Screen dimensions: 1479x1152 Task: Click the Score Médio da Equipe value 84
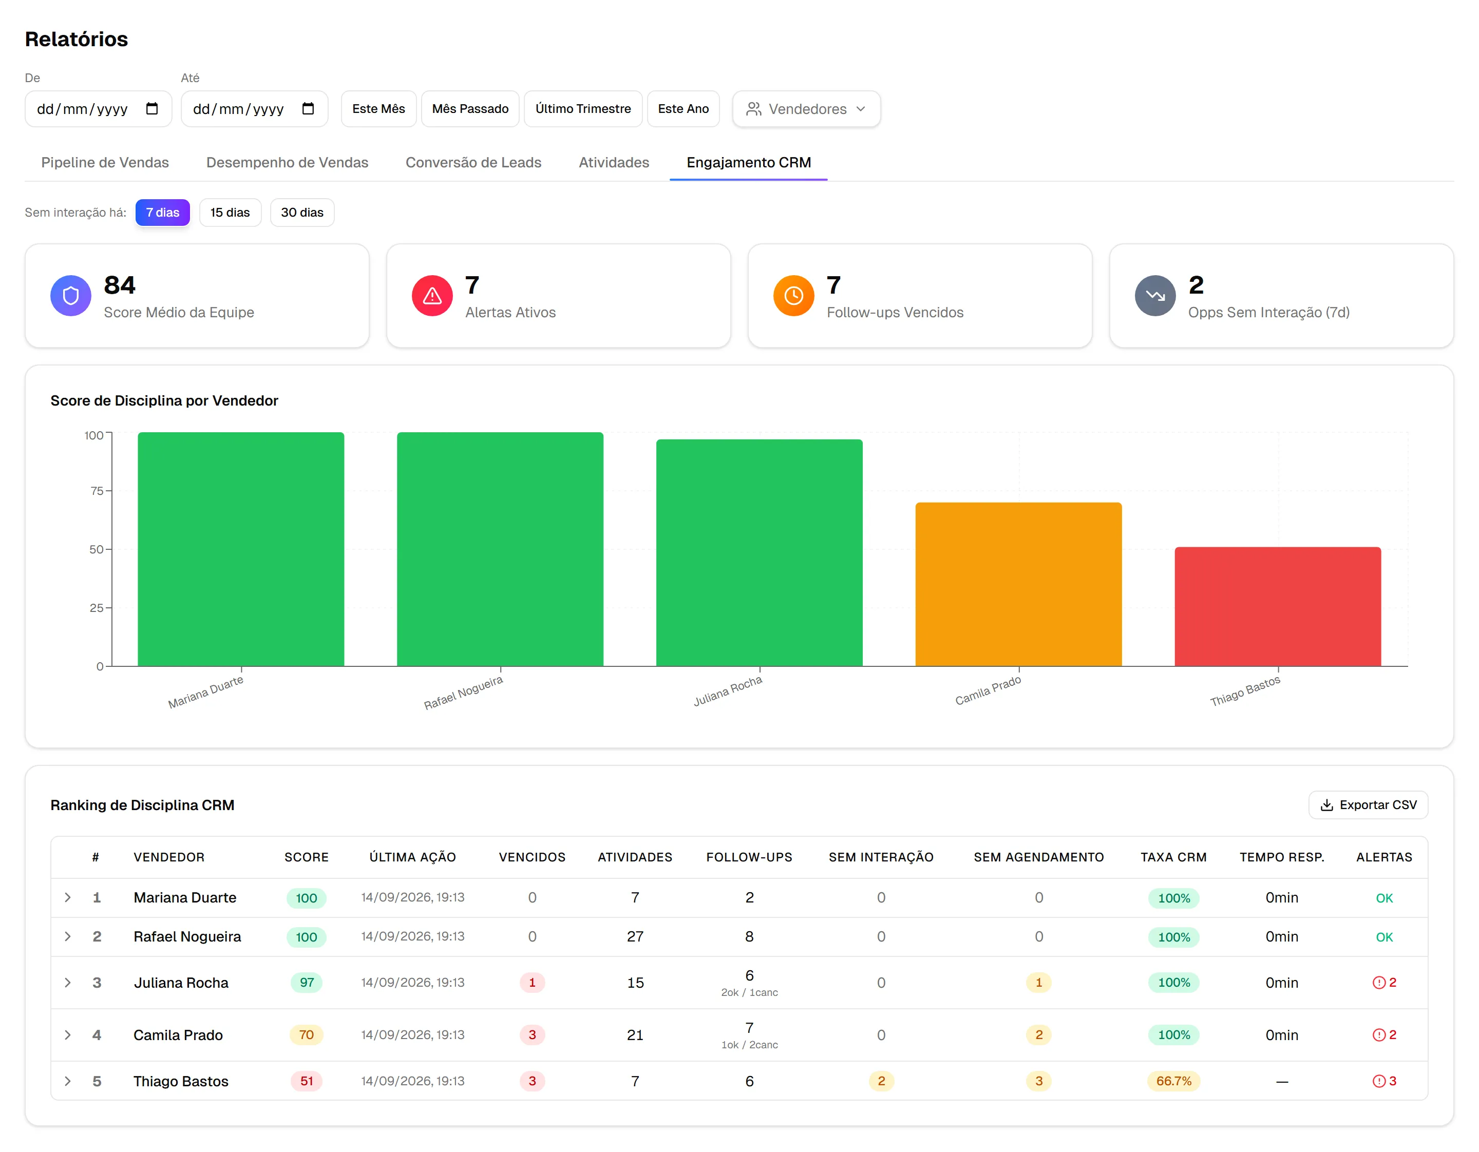point(120,285)
